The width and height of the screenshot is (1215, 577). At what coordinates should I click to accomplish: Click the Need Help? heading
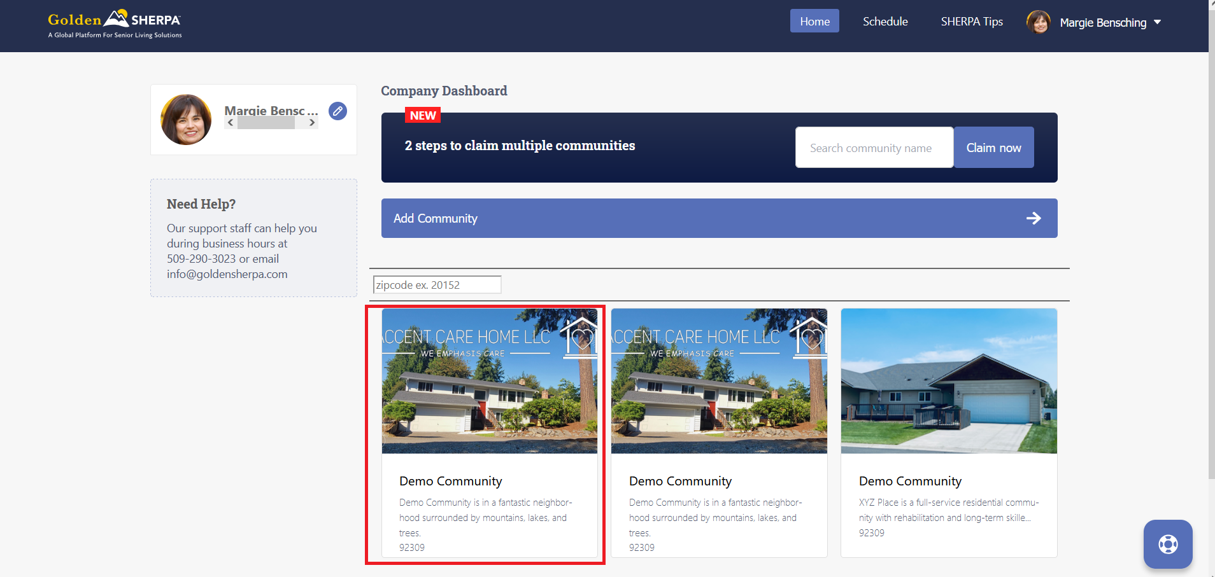[201, 204]
